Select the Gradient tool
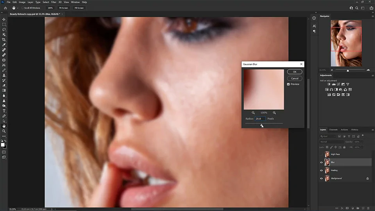 4,90
